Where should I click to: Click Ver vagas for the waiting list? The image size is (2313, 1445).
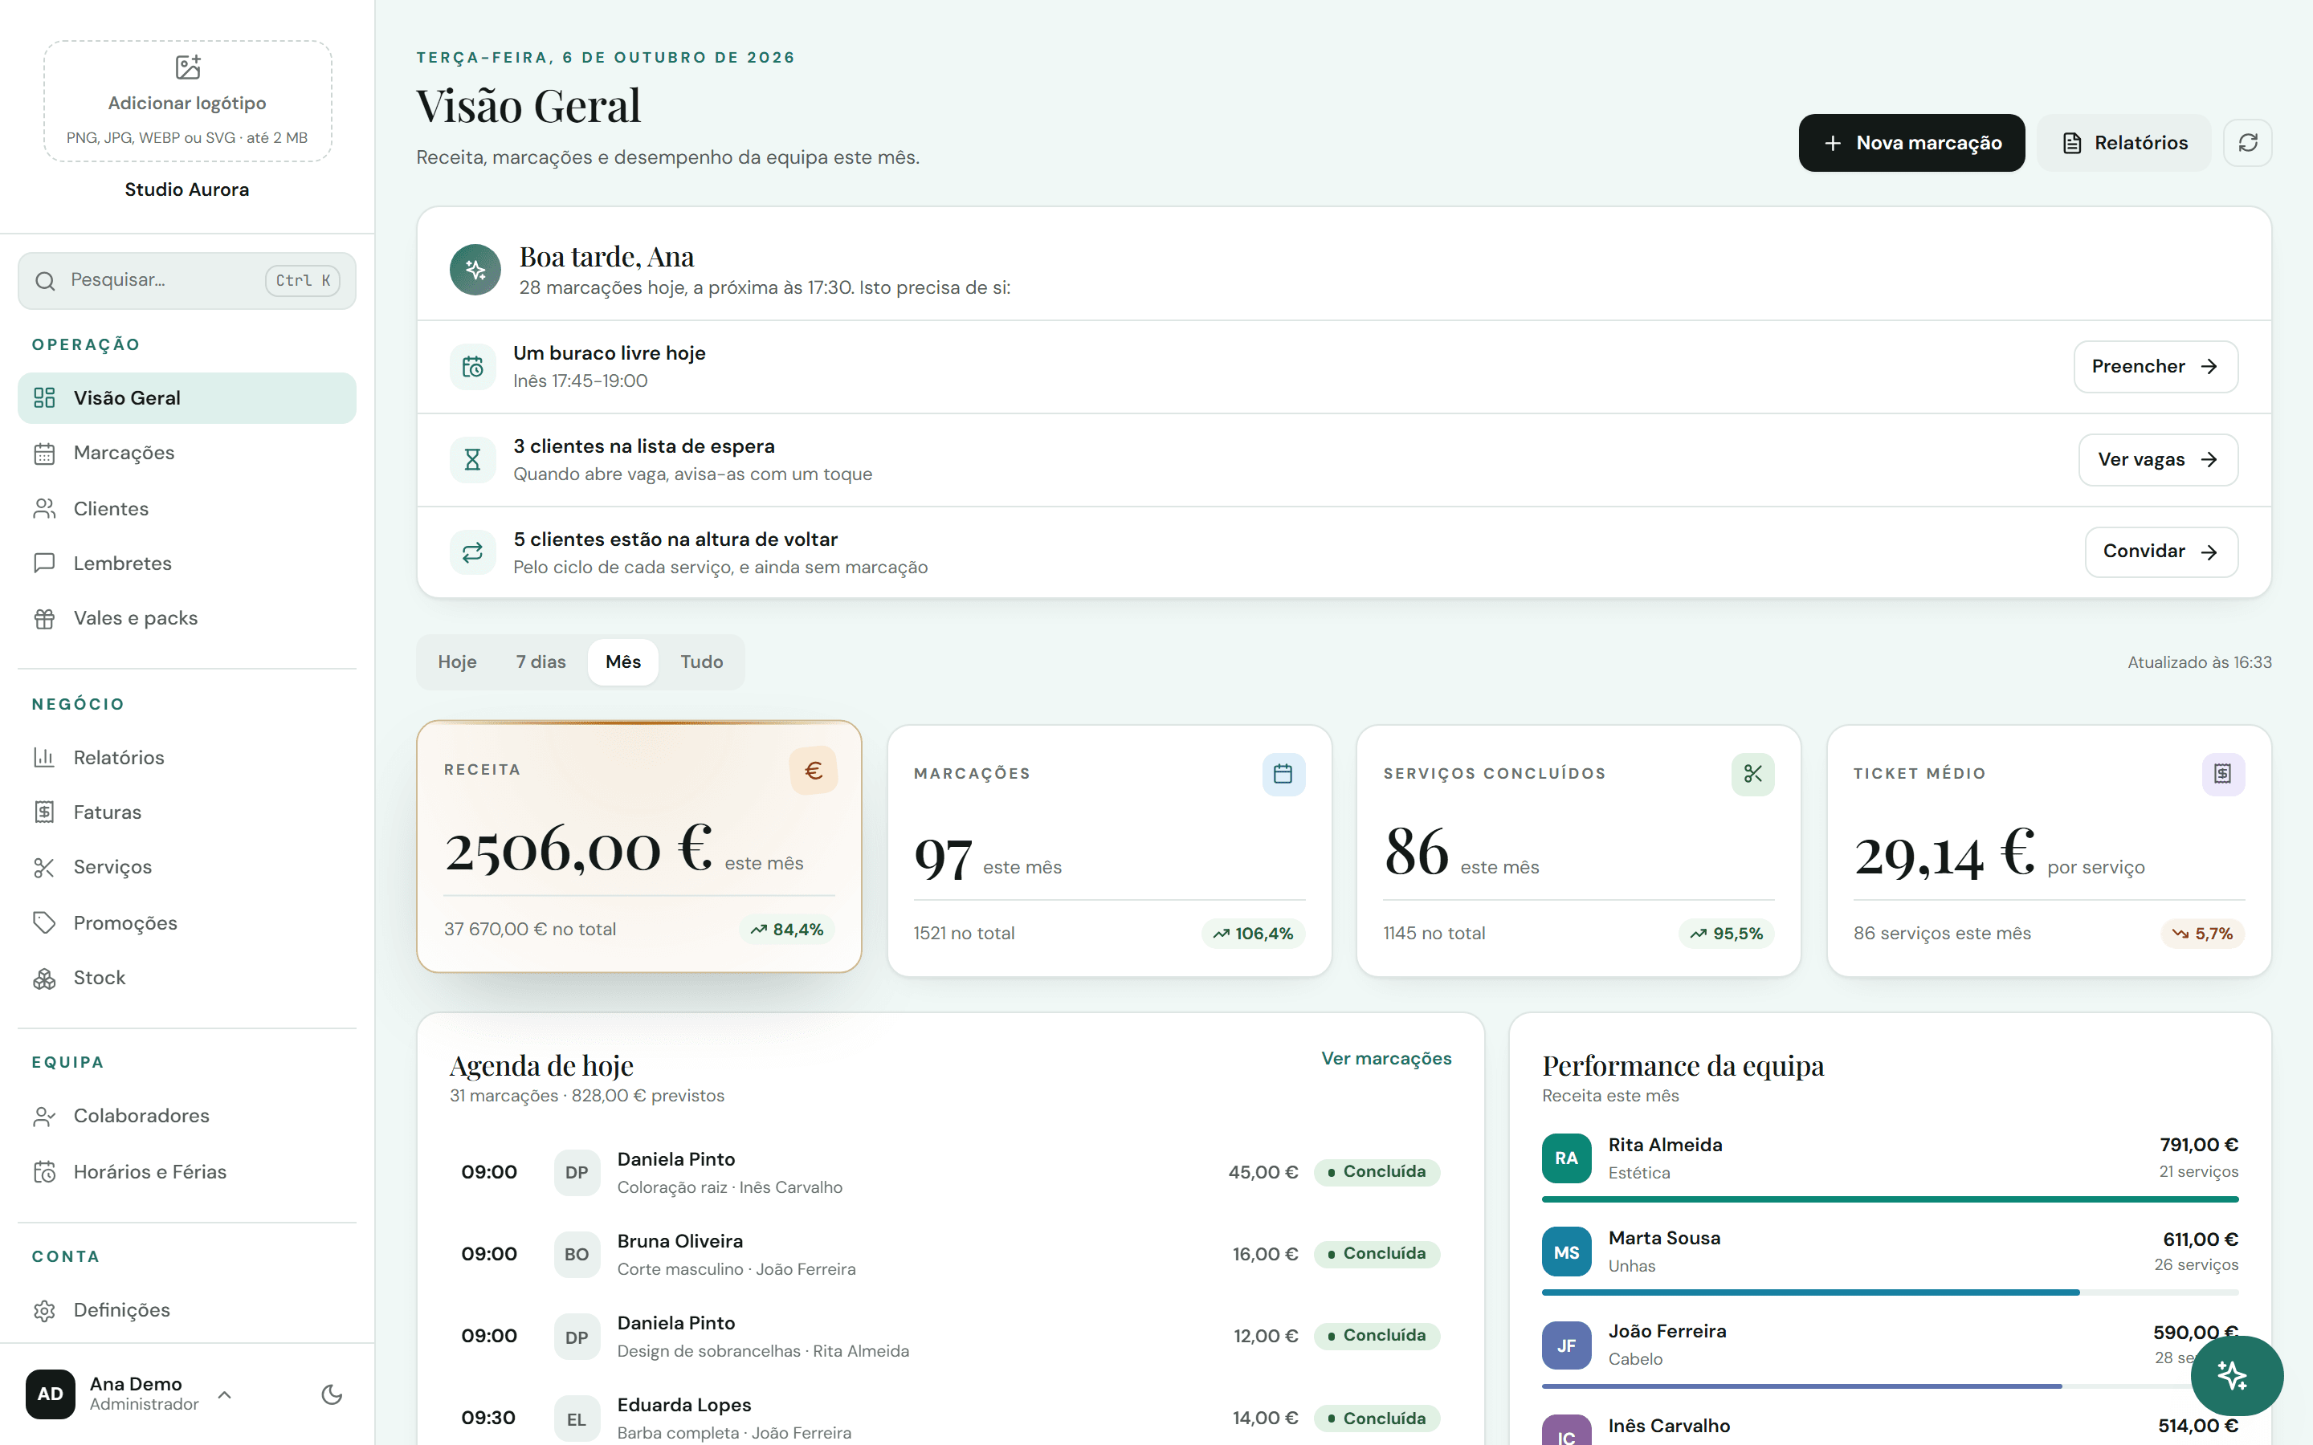tap(2158, 460)
